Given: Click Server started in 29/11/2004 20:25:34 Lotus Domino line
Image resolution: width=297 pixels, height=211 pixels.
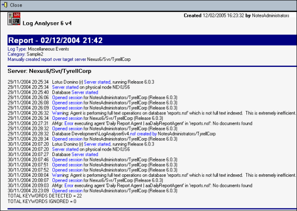Looking at the screenshot, I should point(97,82).
